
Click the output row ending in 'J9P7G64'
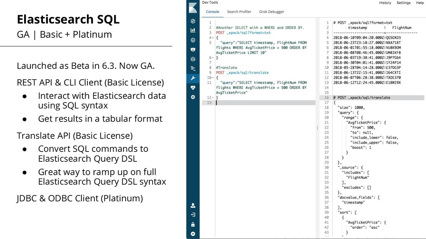pos(367,58)
